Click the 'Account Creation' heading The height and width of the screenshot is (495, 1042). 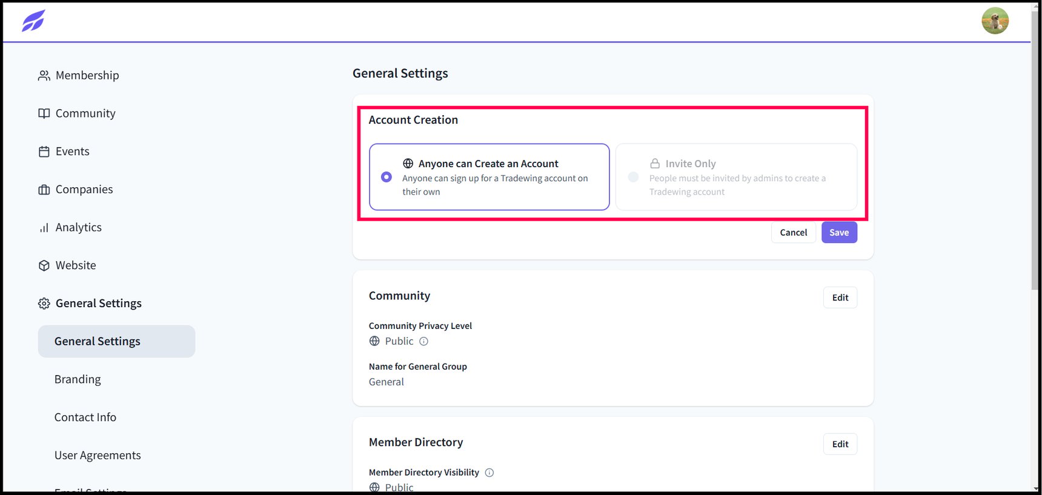coord(413,120)
